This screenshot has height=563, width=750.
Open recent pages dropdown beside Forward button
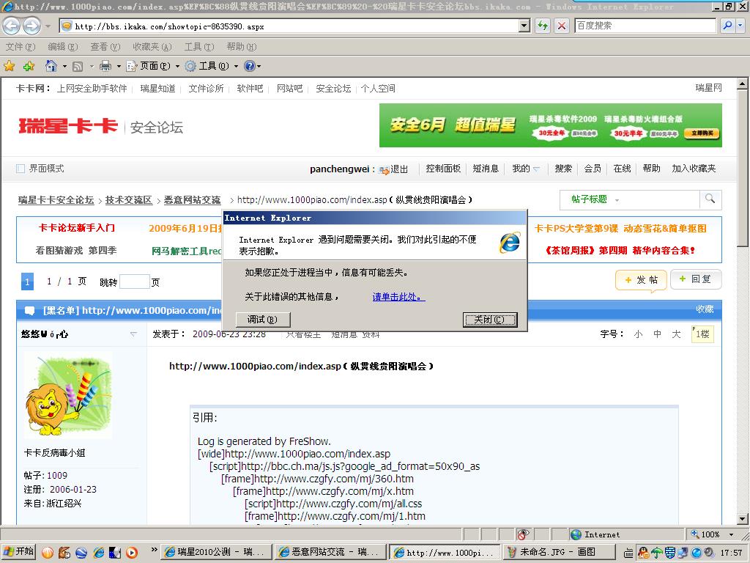click(48, 26)
